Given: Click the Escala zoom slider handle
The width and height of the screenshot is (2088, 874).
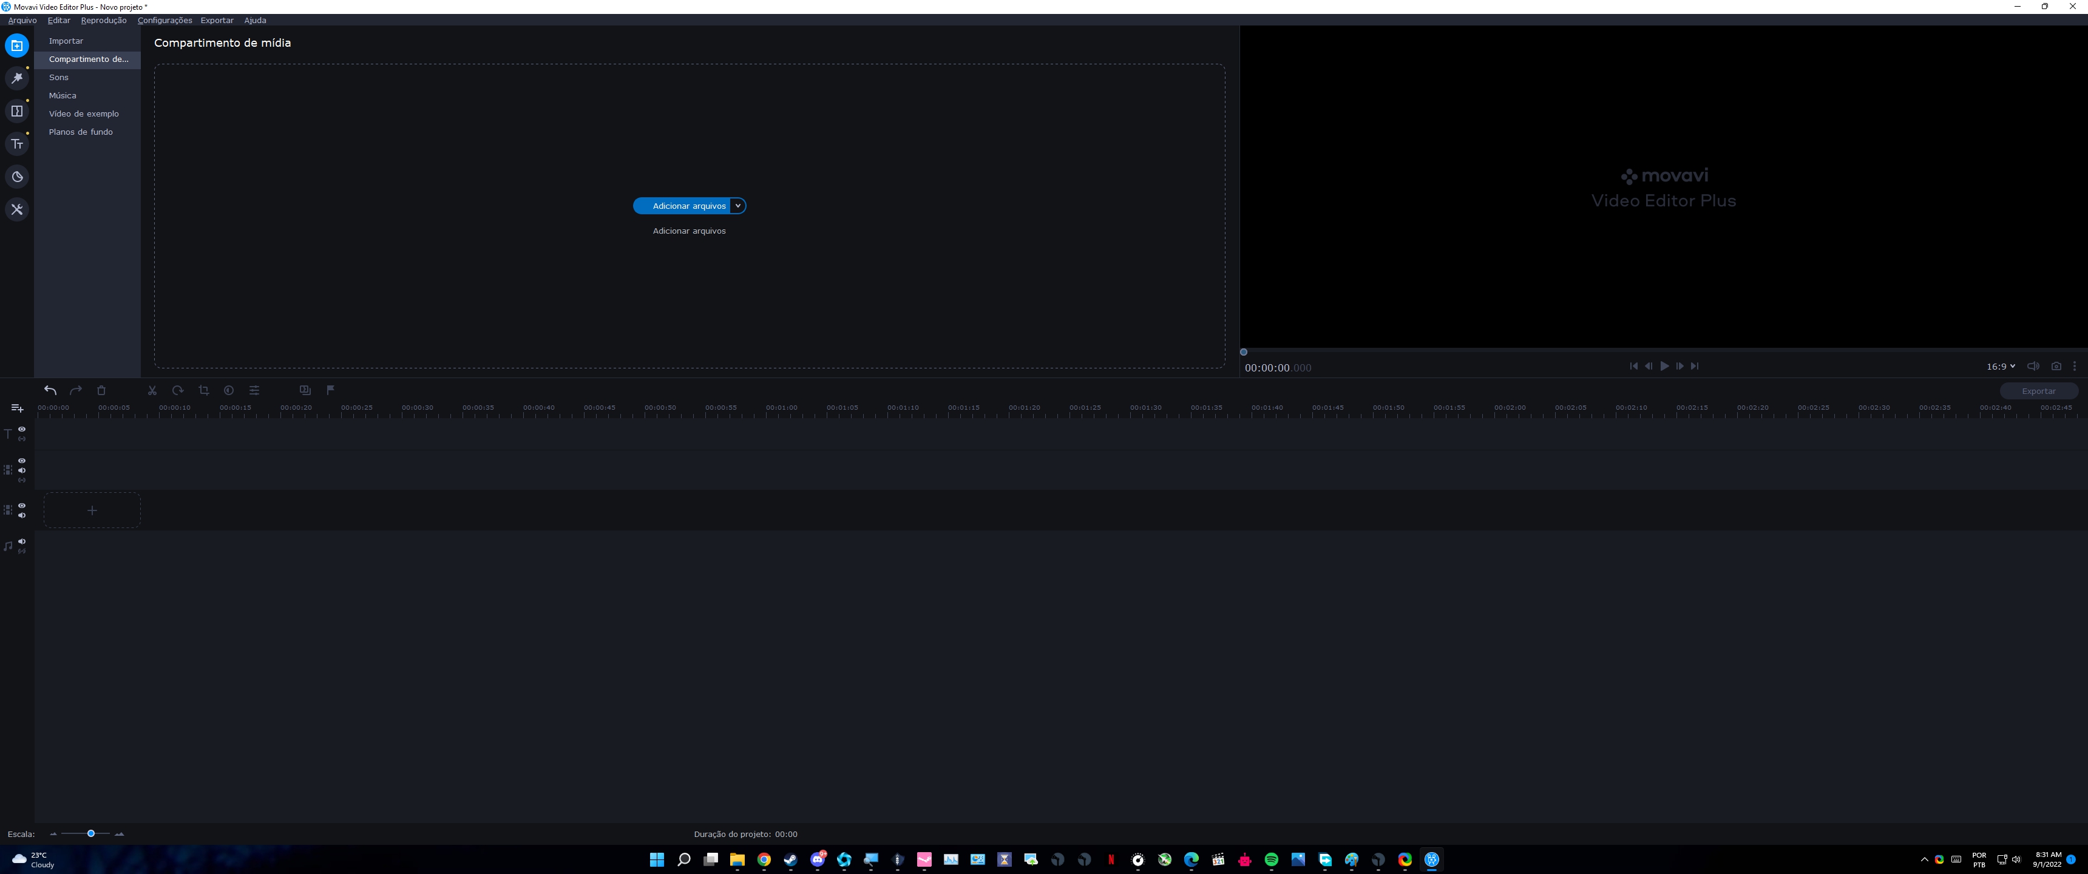Looking at the screenshot, I should tap(91, 833).
